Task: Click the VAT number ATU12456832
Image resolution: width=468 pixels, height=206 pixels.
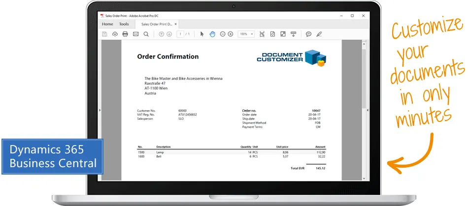Action: tap(187, 115)
